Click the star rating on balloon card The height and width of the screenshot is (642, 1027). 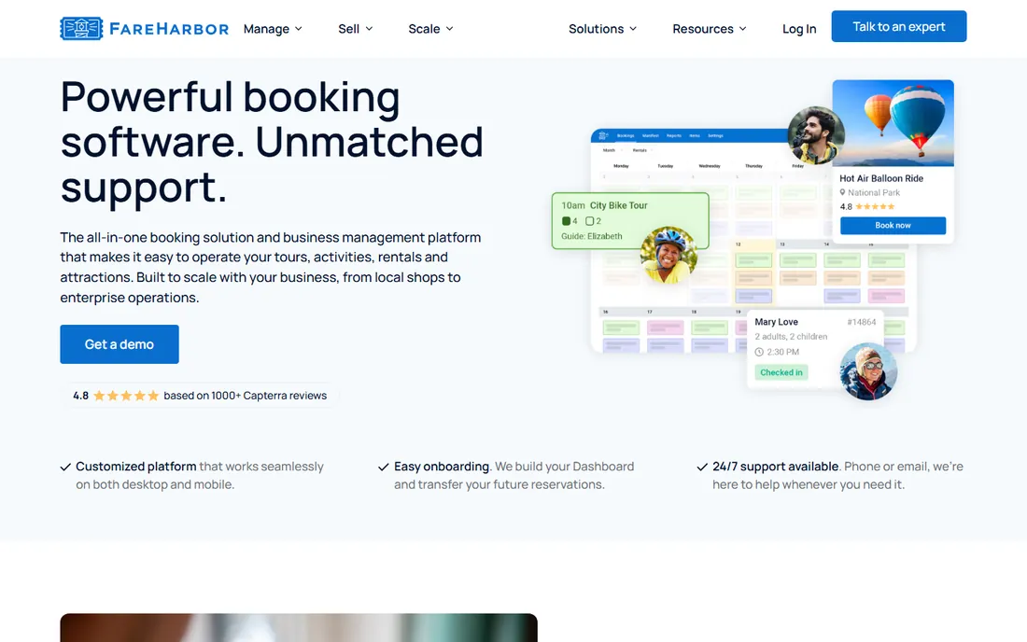(x=875, y=206)
